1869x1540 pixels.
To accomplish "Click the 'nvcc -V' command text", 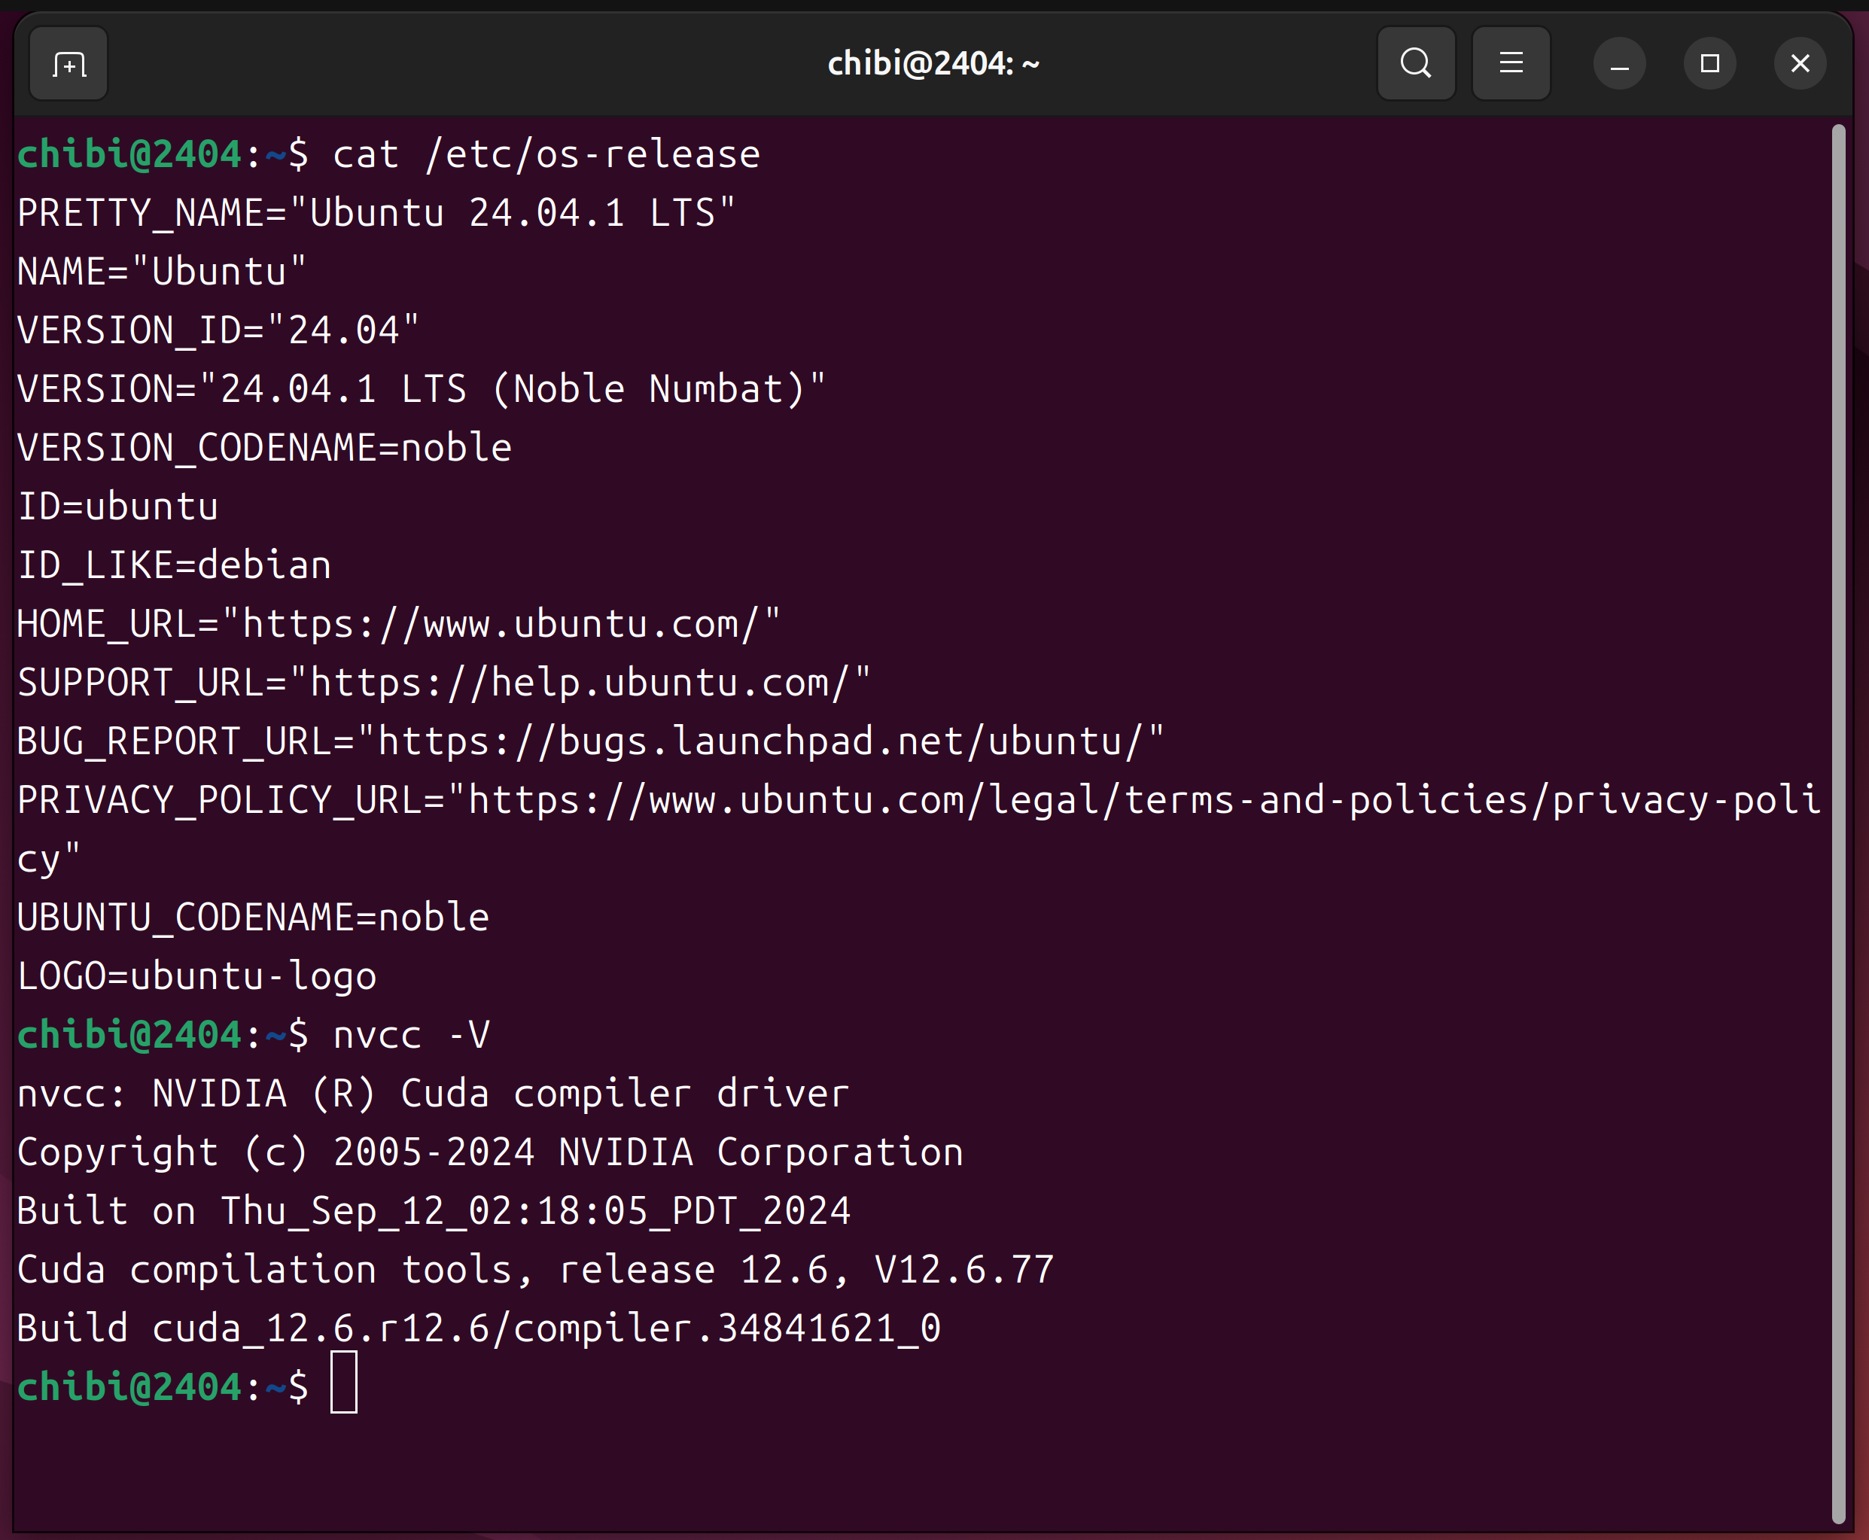I will [411, 1035].
